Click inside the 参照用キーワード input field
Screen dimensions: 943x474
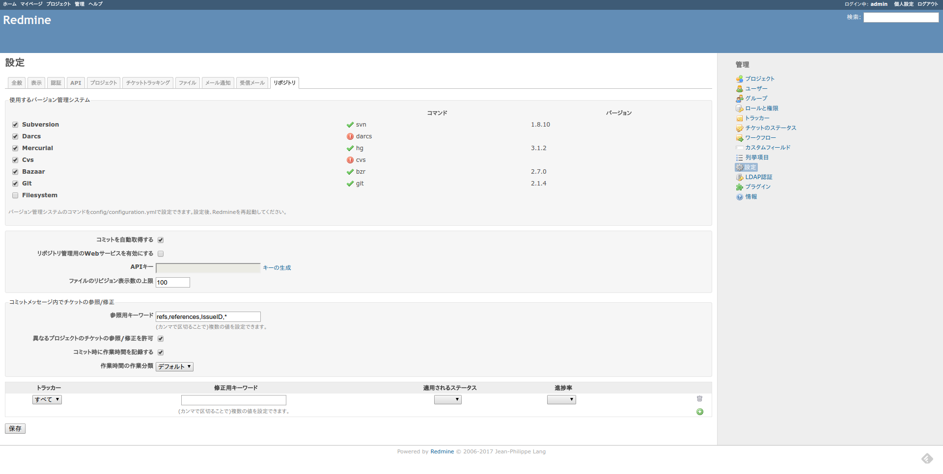pos(208,316)
